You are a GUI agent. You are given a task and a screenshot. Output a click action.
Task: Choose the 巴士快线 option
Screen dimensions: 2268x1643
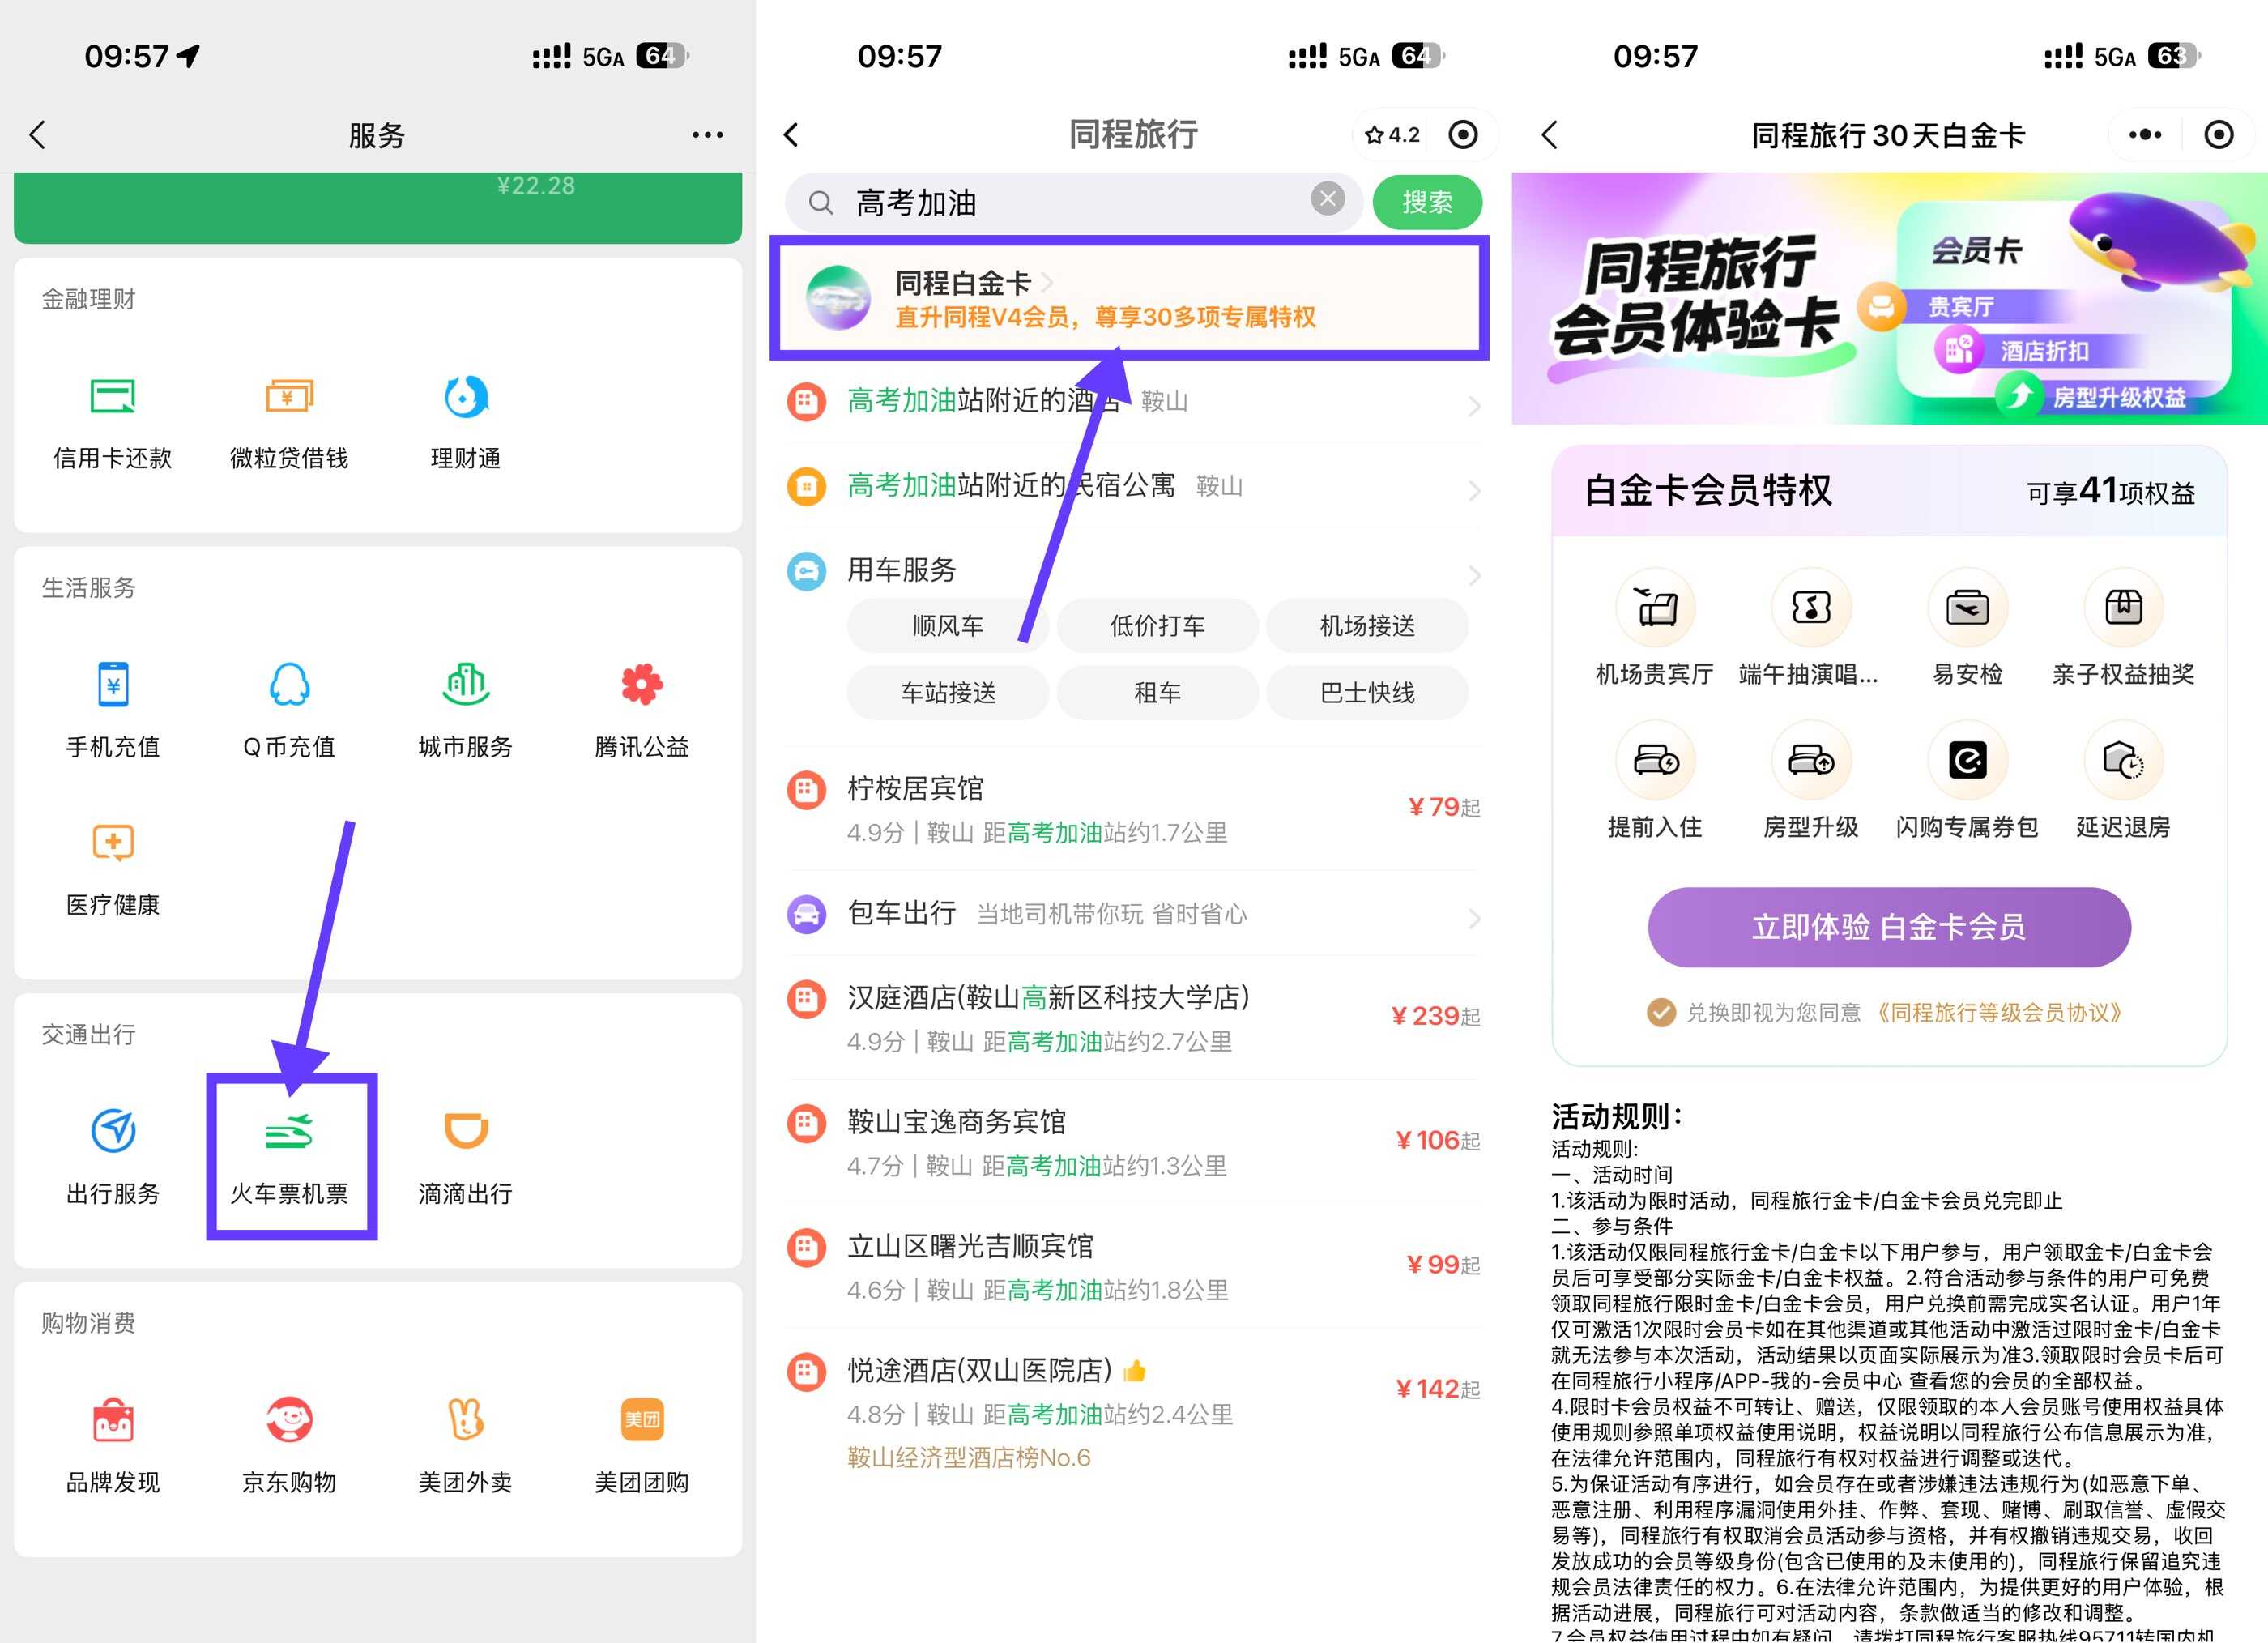[1367, 693]
